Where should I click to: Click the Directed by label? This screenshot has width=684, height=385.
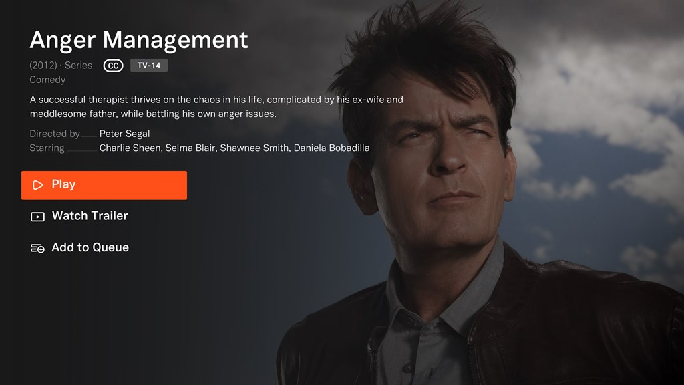(55, 134)
